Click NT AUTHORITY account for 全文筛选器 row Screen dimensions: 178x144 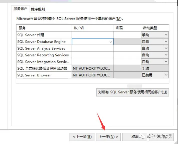point(93,68)
